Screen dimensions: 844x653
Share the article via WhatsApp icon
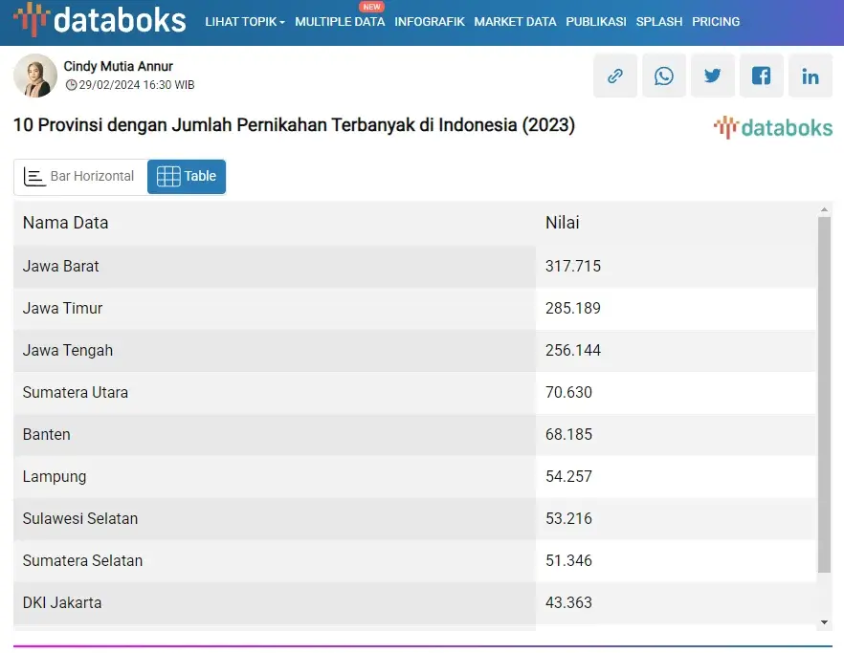tap(664, 76)
